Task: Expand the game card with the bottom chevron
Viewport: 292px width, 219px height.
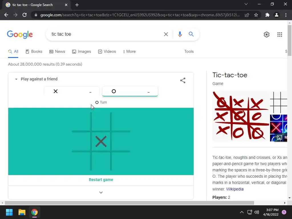Action: (x=101, y=192)
